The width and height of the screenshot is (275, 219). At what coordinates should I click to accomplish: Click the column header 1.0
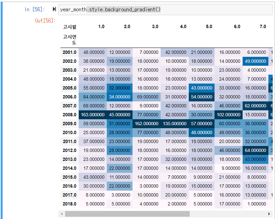click(101, 27)
